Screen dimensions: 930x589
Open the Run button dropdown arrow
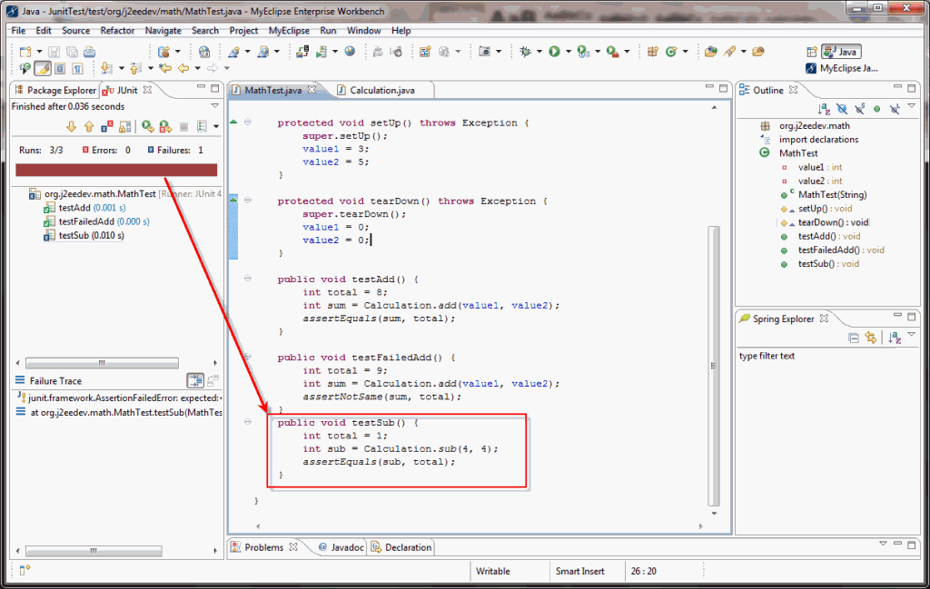click(x=569, y=52)
